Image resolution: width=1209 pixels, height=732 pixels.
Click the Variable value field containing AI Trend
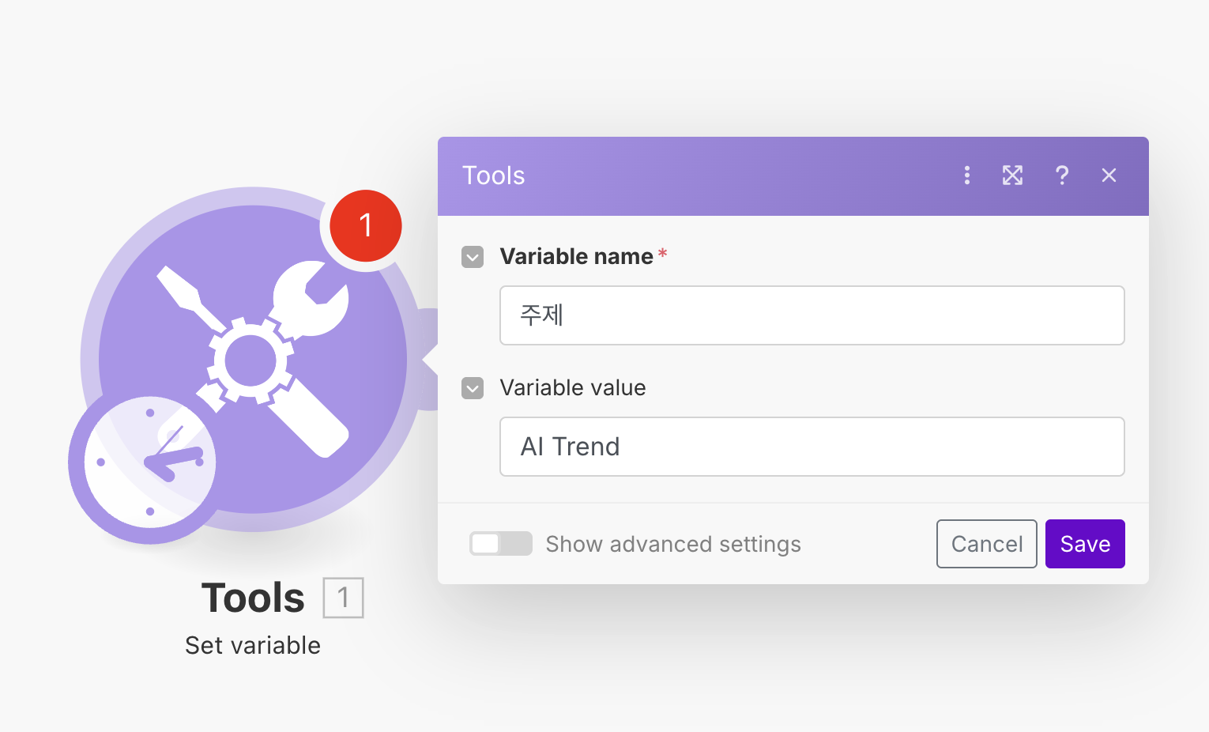812,447
